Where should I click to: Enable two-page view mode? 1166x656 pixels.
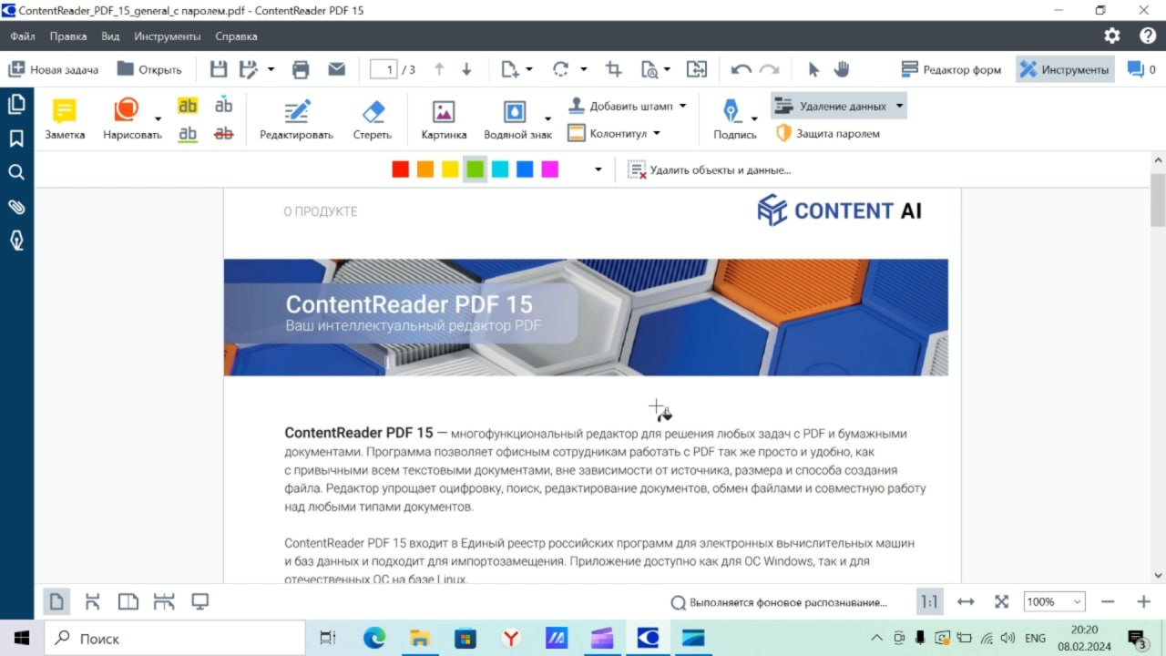[x=128, y=601]
